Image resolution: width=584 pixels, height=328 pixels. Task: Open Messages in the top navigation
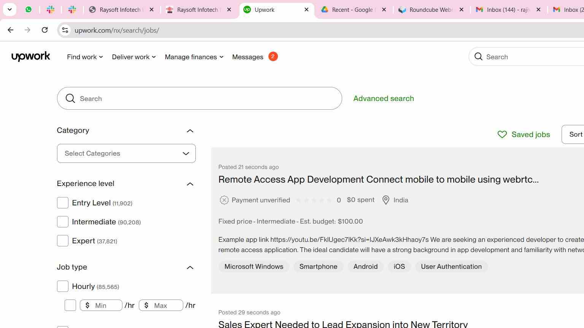pyautogui.click(x=248, y=57)
